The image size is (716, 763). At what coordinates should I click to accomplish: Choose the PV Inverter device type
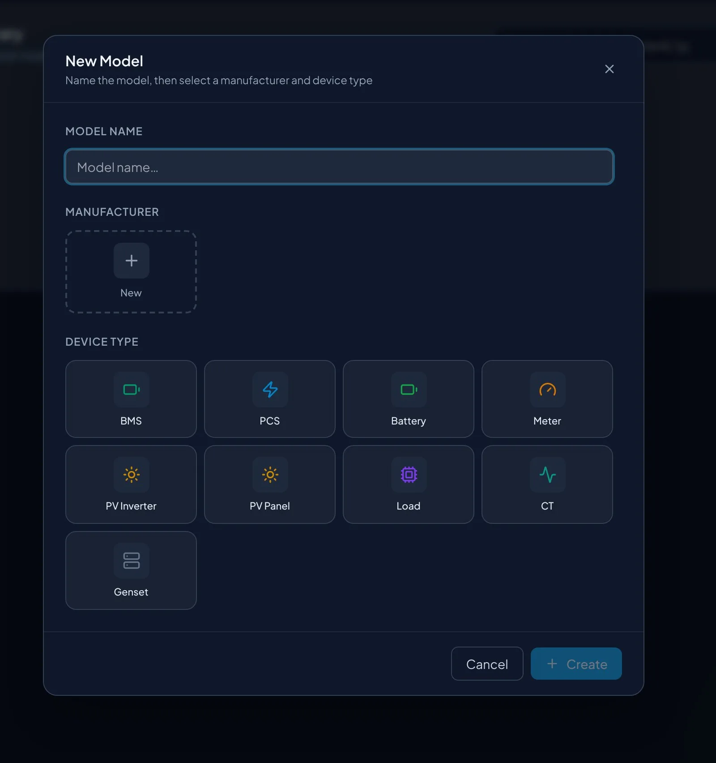tap(131, 484)
